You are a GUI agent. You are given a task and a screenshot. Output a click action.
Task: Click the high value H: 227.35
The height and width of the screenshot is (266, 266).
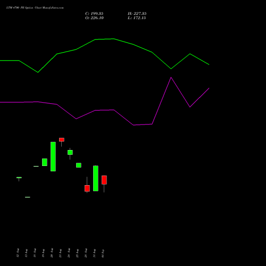(x=137, y=14)
